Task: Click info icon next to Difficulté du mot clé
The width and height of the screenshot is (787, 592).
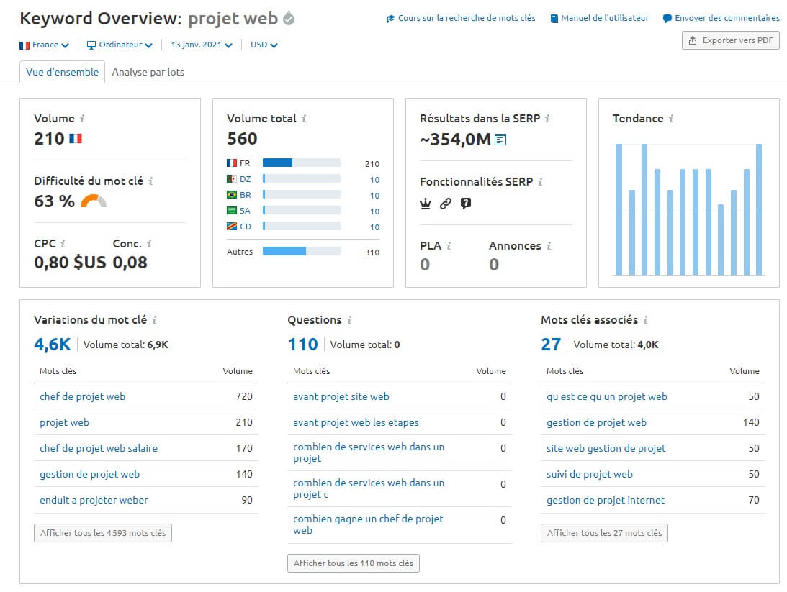Action: [150, 182]
